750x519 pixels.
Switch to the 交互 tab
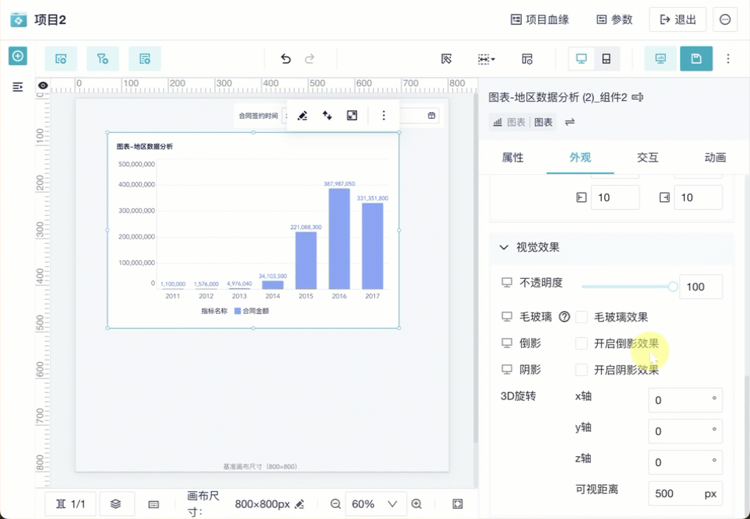click(648, 158)
